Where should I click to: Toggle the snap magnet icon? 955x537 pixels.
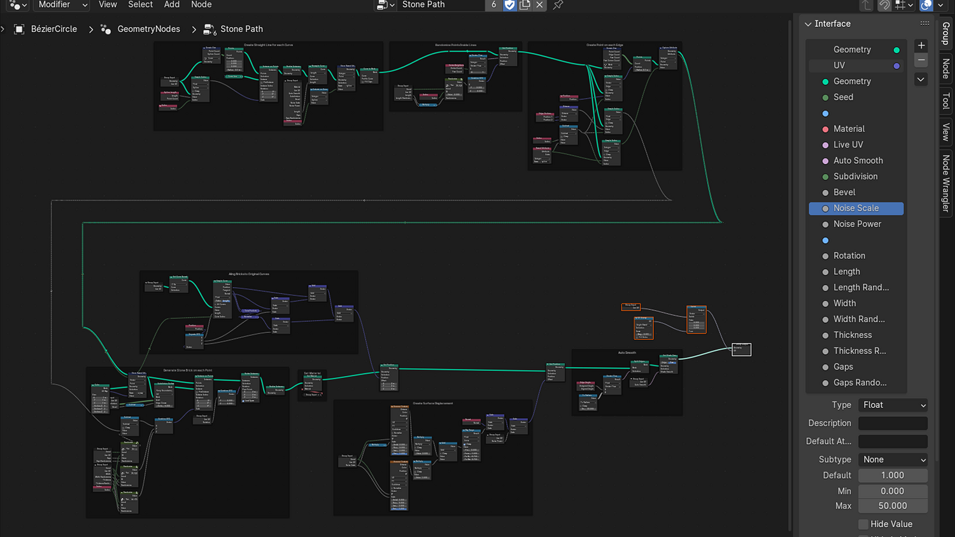point(885,5)
